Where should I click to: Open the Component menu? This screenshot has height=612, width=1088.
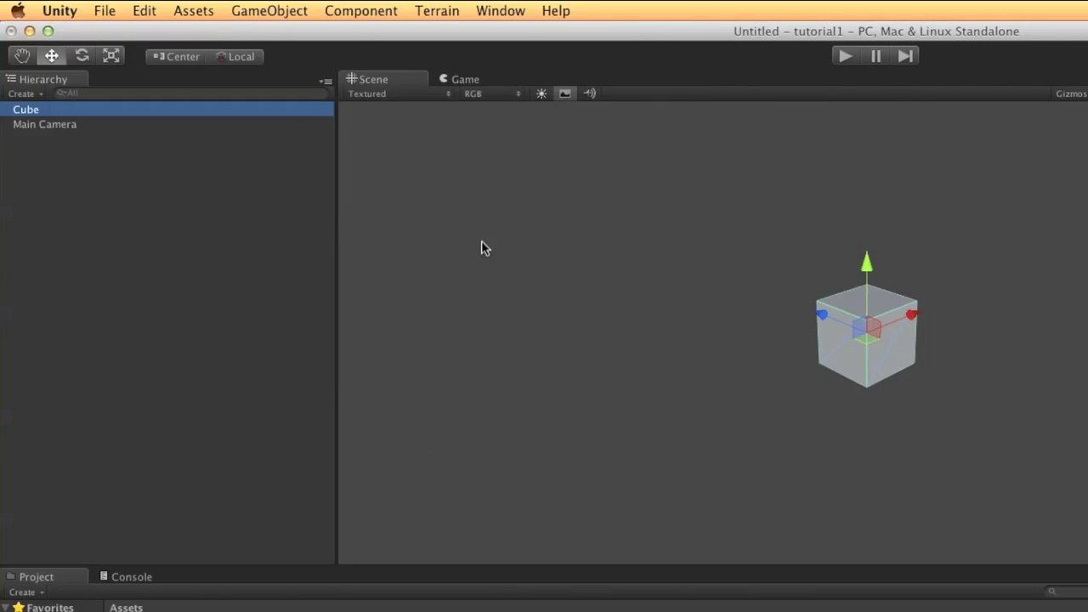(x=361, y=11)
